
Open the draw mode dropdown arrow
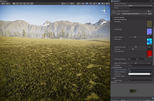click(80, 4)
